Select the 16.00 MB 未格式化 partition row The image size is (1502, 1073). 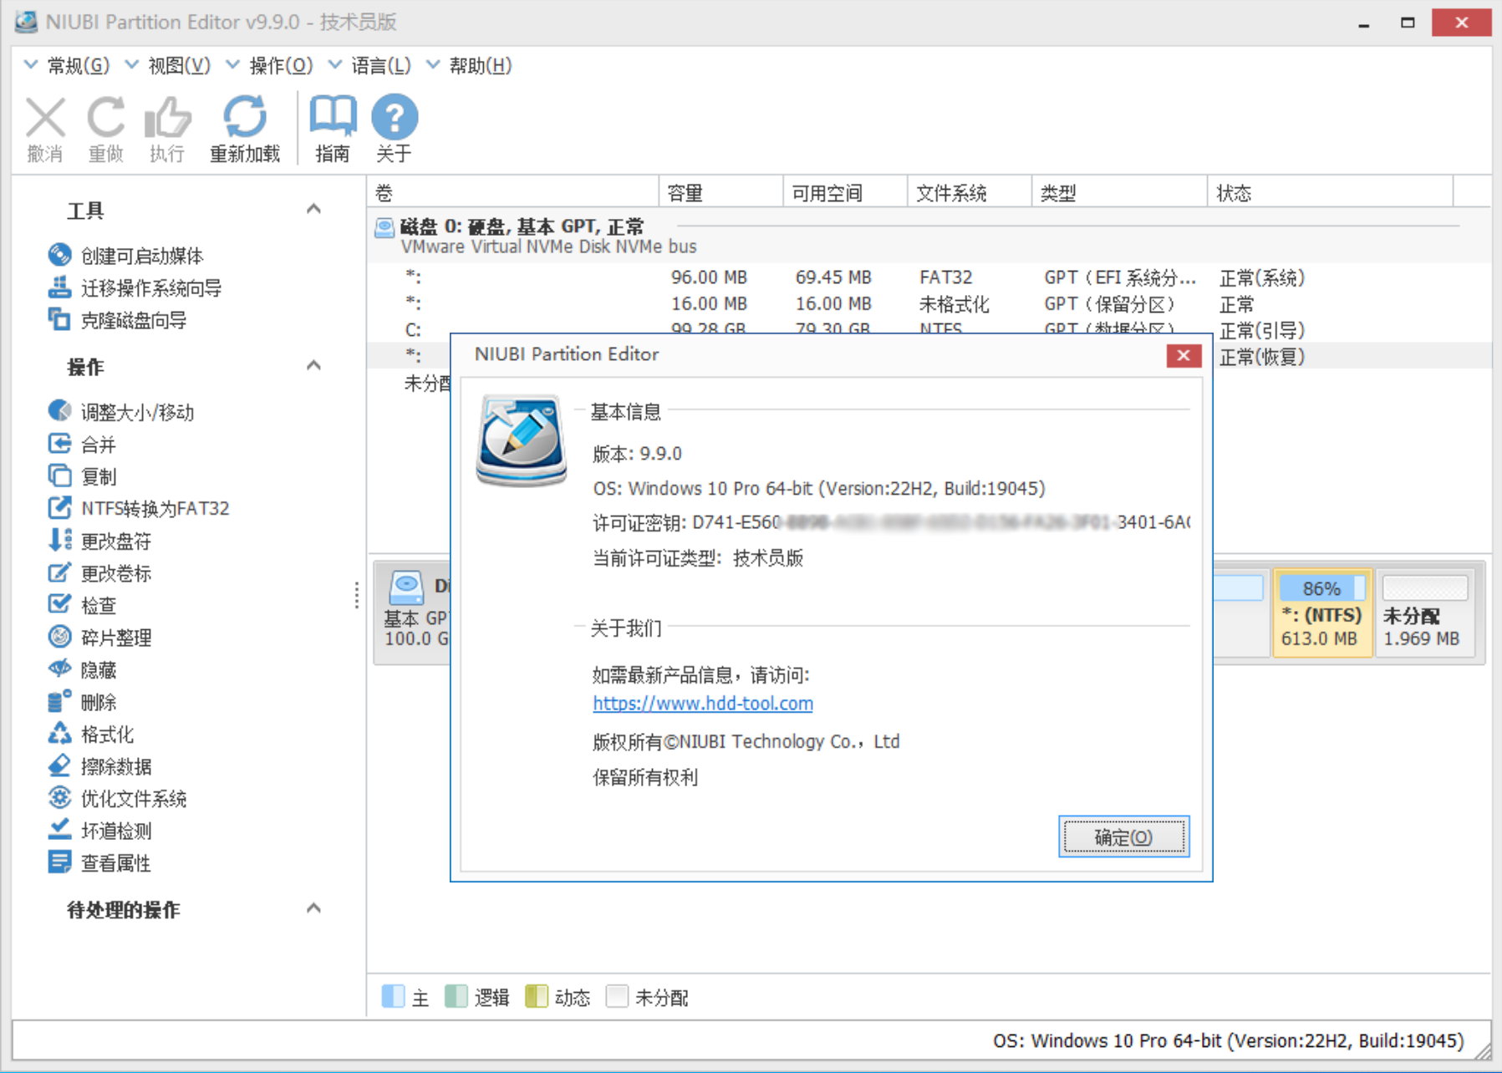tap(929, 304)
